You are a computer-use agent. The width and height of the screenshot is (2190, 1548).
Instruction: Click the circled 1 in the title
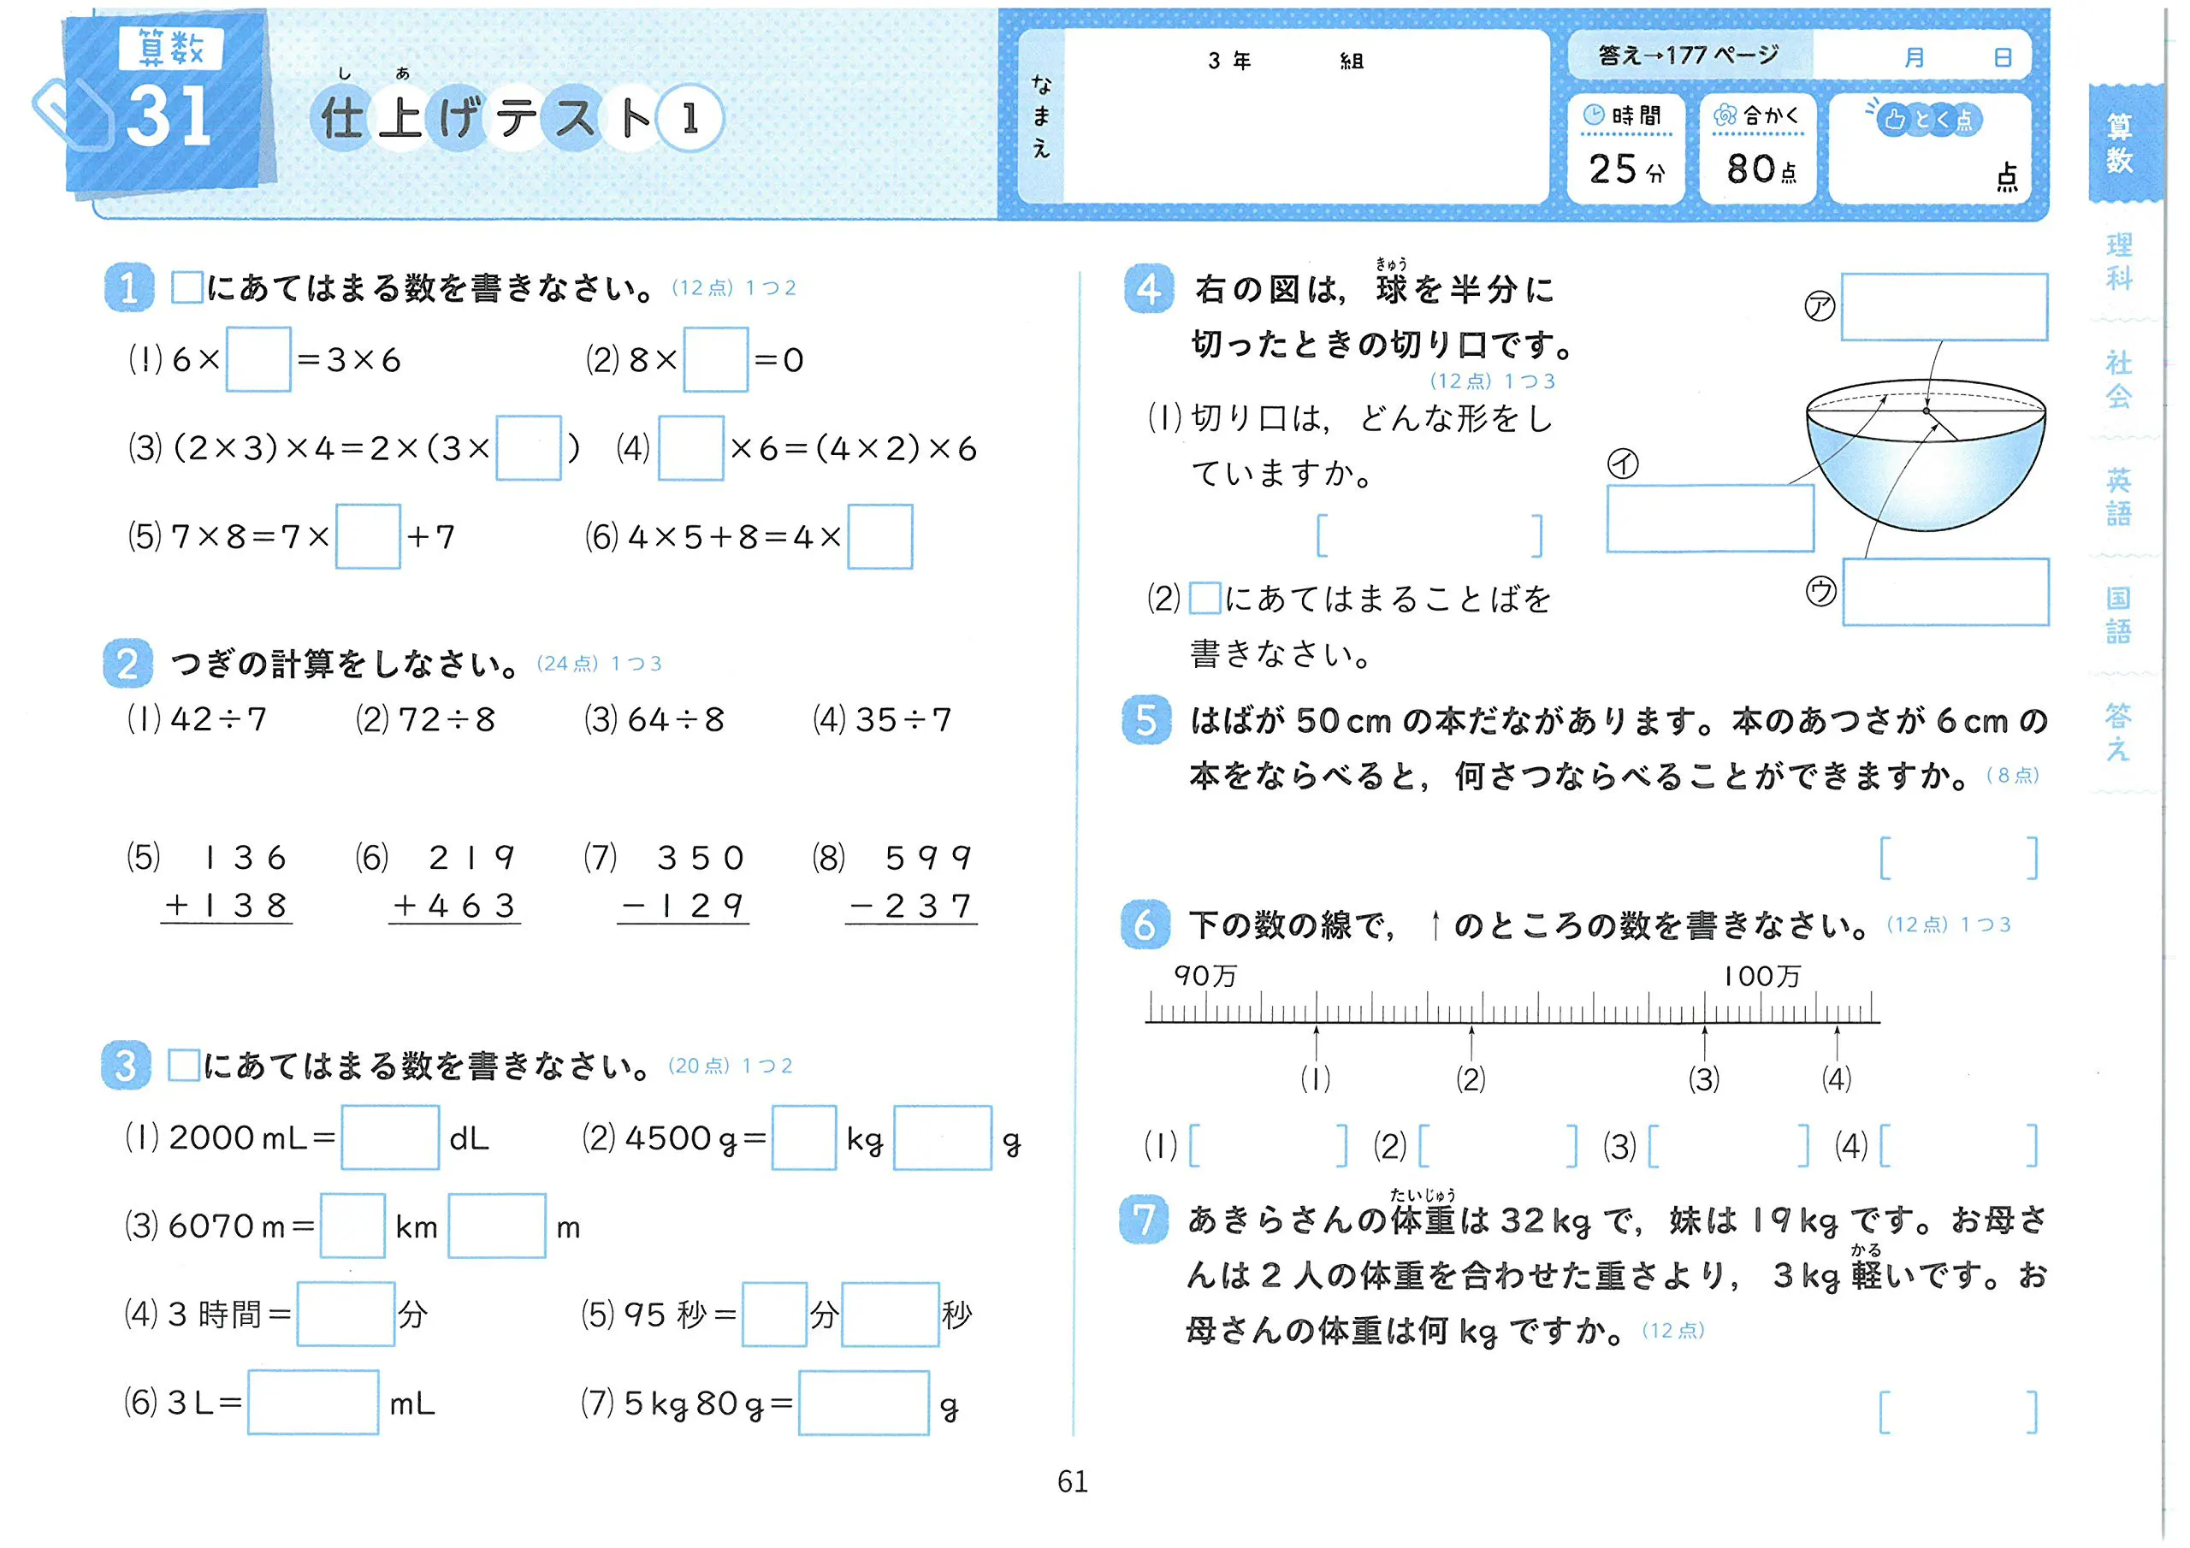click(x=690, y=118)
